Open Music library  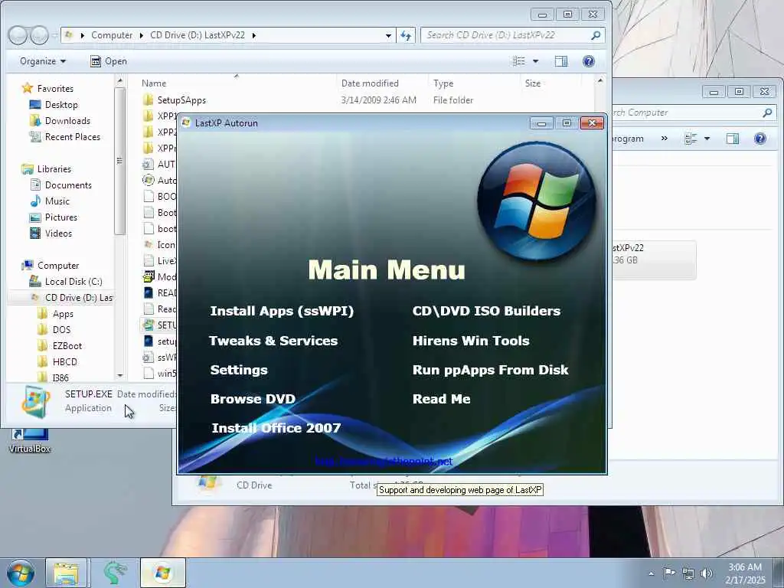57,201
